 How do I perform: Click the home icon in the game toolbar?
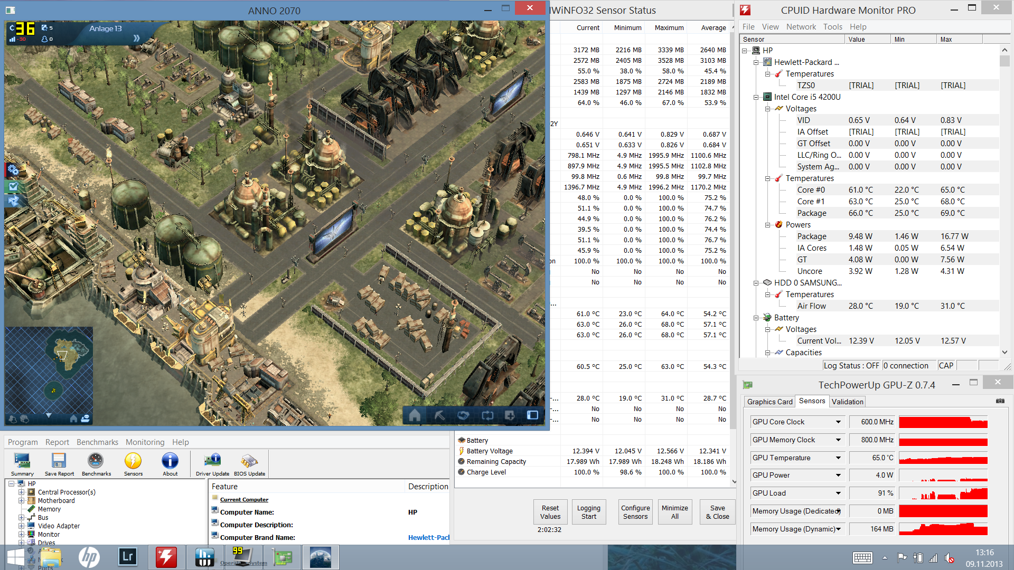pos(415,415)
